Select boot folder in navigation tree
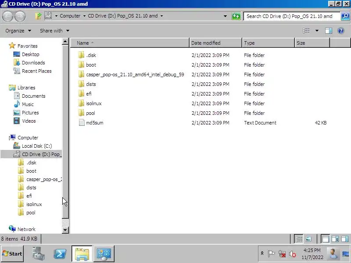Image resolution: width=351 pixels, height=263 pixels. [31, 171]
